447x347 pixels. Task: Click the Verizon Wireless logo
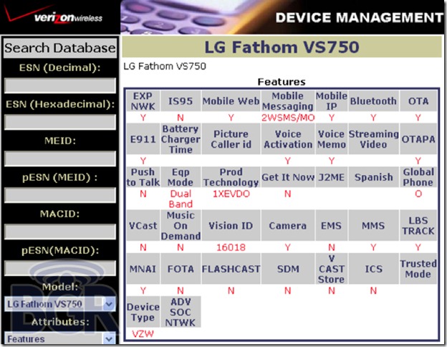54,16
